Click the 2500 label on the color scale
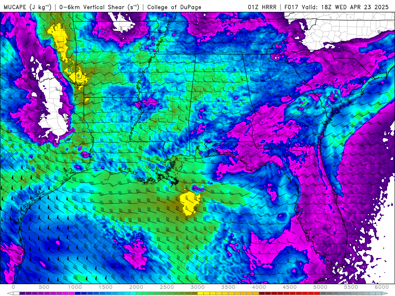The height and width of the screenshot is (296, 395). (167, 287)
